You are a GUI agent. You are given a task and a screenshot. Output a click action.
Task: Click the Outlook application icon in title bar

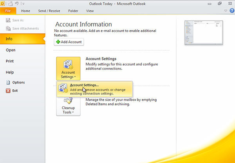tap(3, 4)
